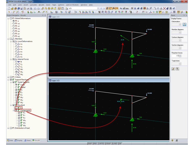Click the Redo arrow icon
The width and height of the screenshot is (194, 145).
tap(38, 8)
